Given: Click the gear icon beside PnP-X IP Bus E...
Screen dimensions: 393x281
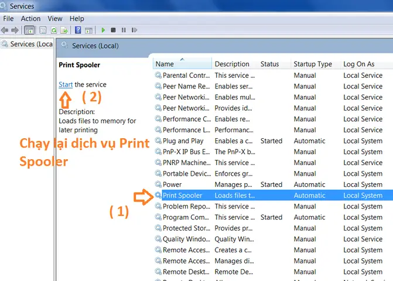Looking at the screenshot, I should (x=158, y=151).
